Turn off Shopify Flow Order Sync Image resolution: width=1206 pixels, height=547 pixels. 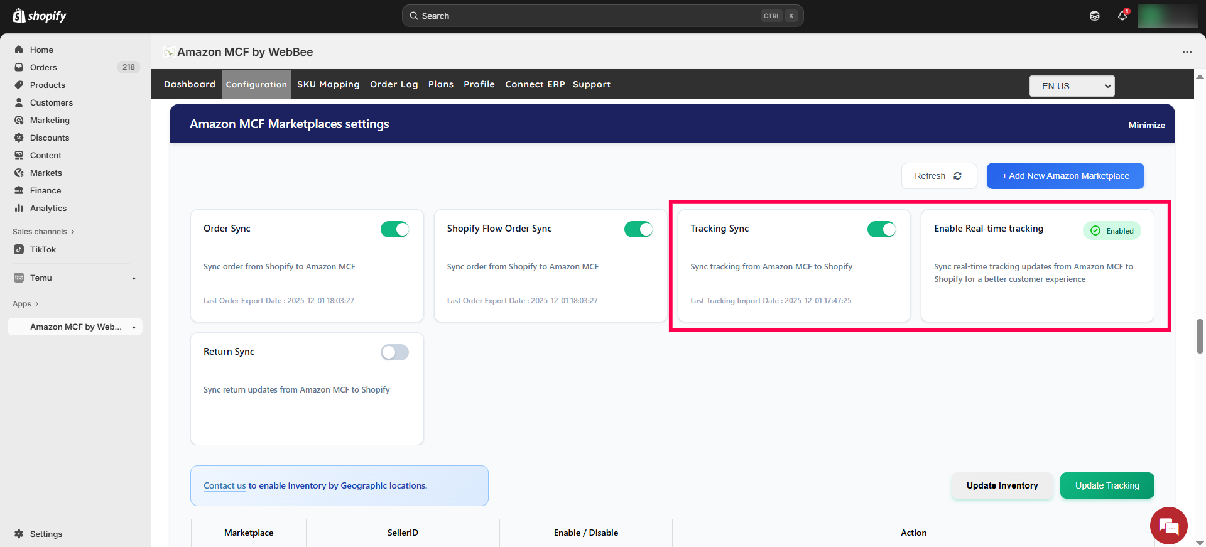(x=638, y=229)
